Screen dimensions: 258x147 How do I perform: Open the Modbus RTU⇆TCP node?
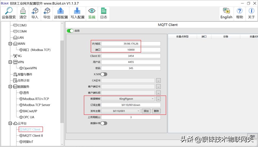tap(34, 99)
